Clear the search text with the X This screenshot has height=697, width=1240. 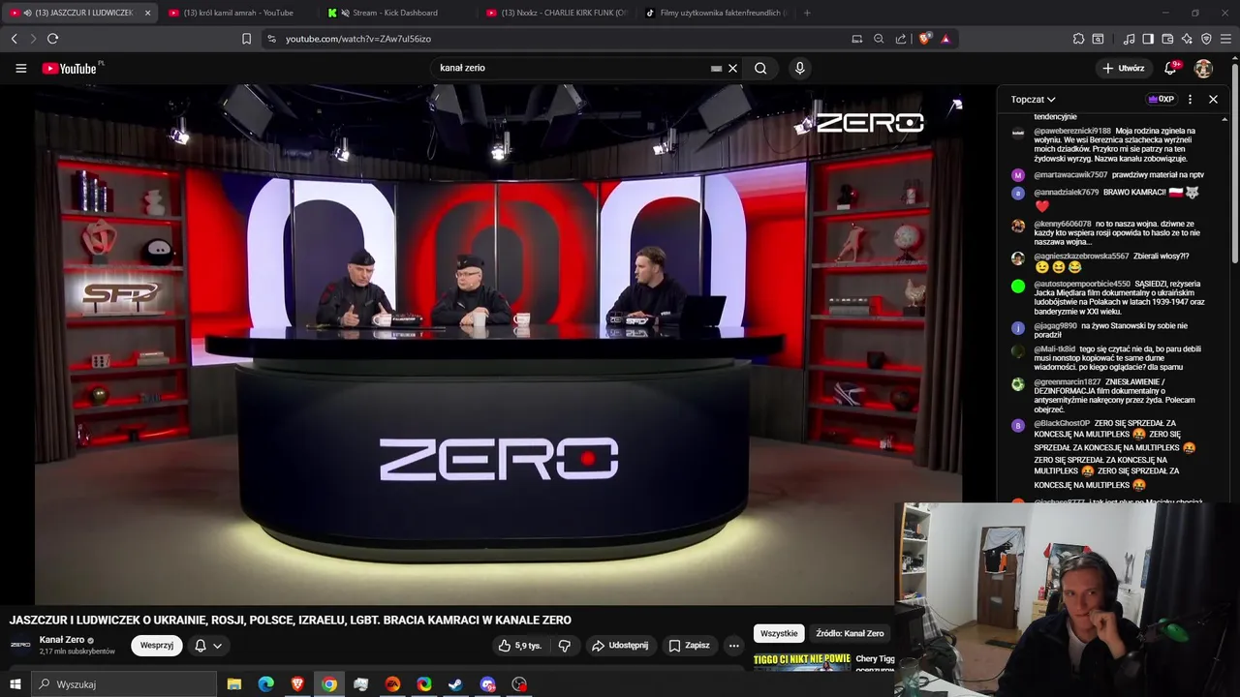pos(733,68)
